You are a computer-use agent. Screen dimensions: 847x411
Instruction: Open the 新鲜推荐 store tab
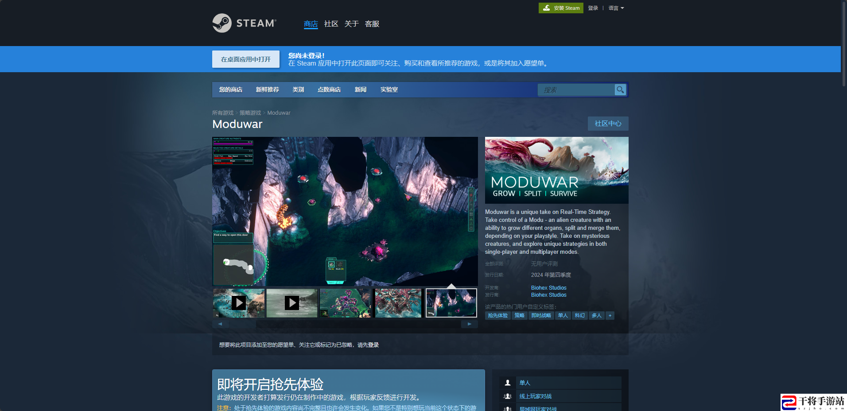click(x=267, y=89)
